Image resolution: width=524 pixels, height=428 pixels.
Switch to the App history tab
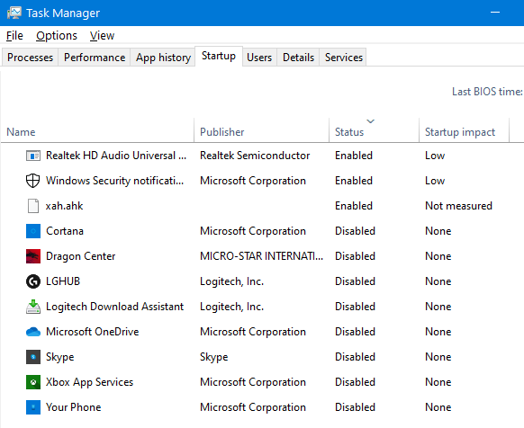click(163, 58)
